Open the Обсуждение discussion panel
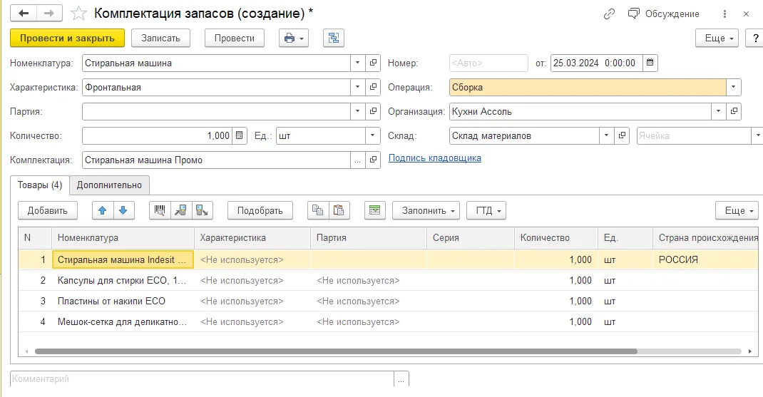763x397 pixels. pyautogui.click(x=663, y=14)
